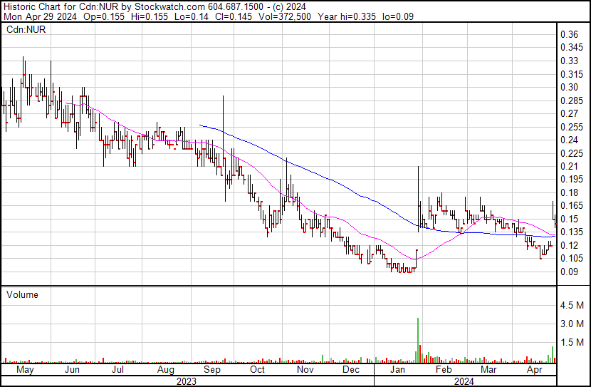Click the 0.36 price axis label
Viewport: 591px width, 387px height.
[568, 35]
